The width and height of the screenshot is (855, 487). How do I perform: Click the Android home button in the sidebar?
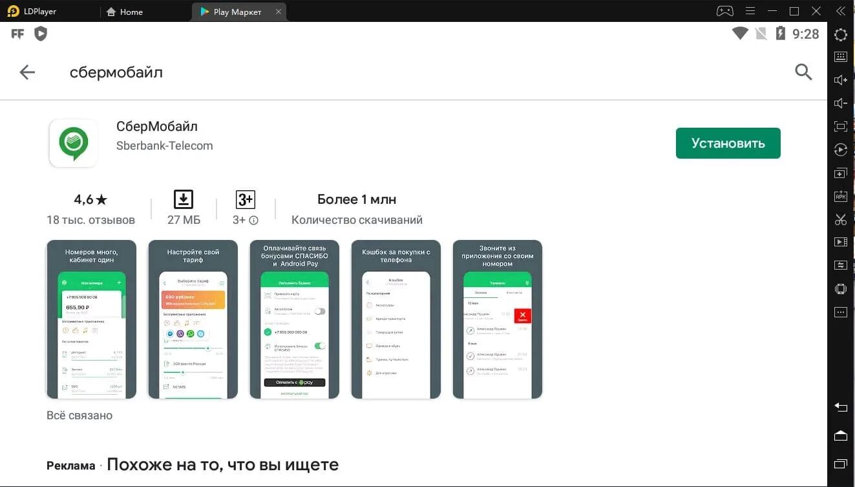pos(841,435)
